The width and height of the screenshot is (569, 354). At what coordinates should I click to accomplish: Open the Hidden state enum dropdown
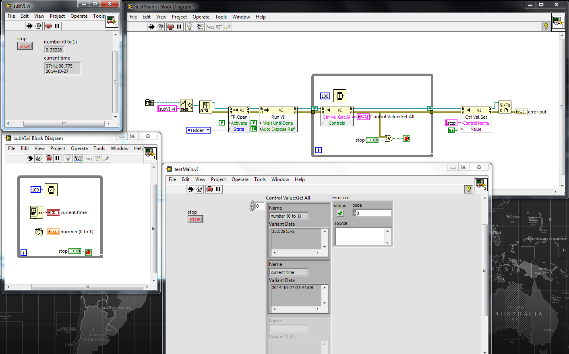[x=199, y=130]
